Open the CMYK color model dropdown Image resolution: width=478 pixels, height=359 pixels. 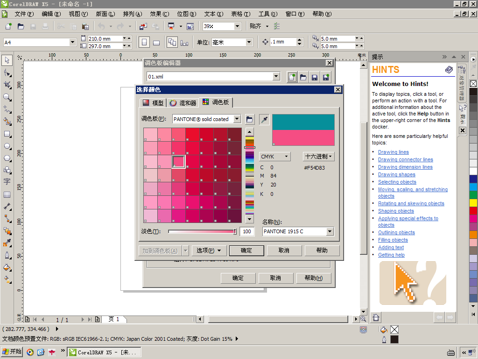coord(274,157)
